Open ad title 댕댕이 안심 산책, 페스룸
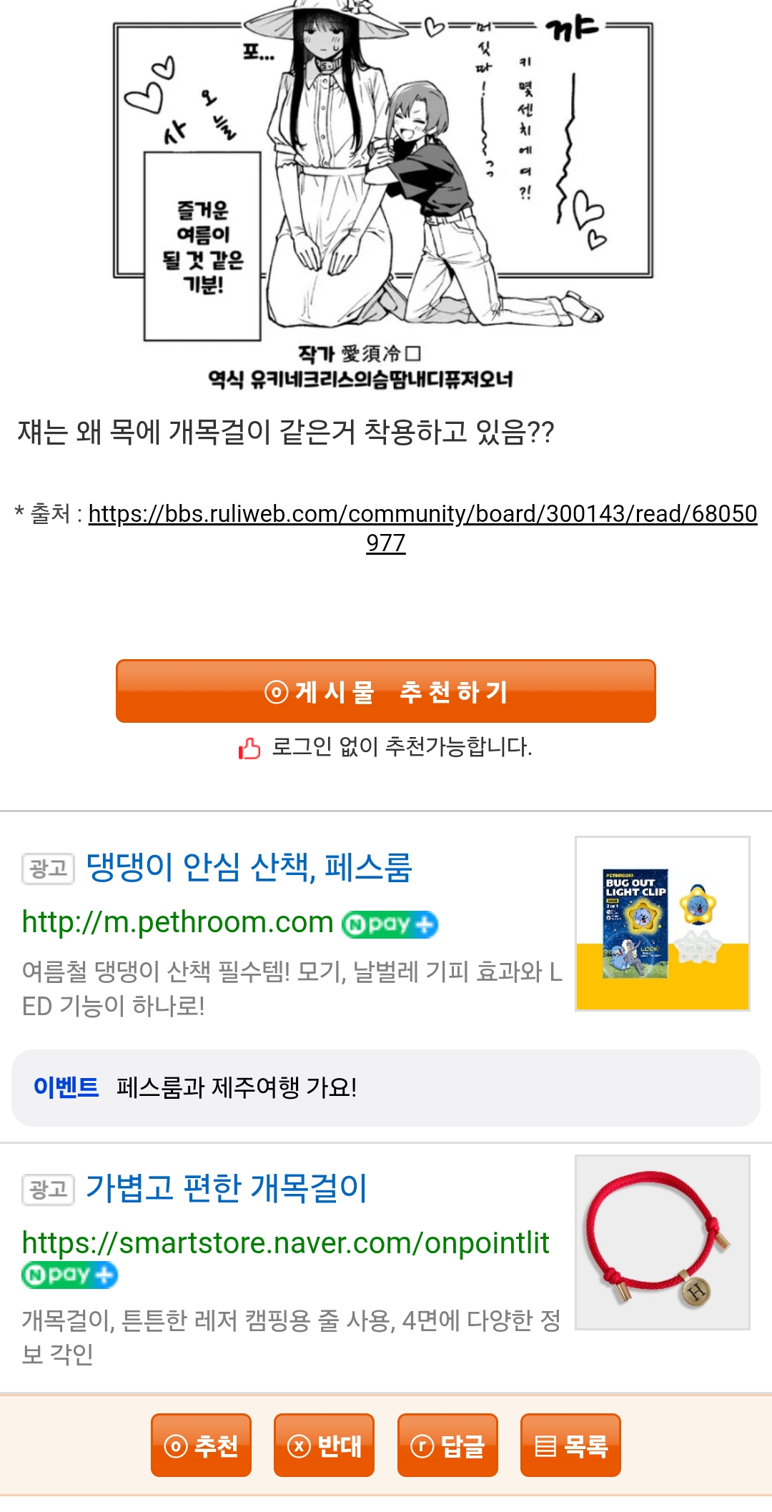Image resolution: width=772 pixels, height=1512 pixels. pyautogui.click(x=249, y=867)
